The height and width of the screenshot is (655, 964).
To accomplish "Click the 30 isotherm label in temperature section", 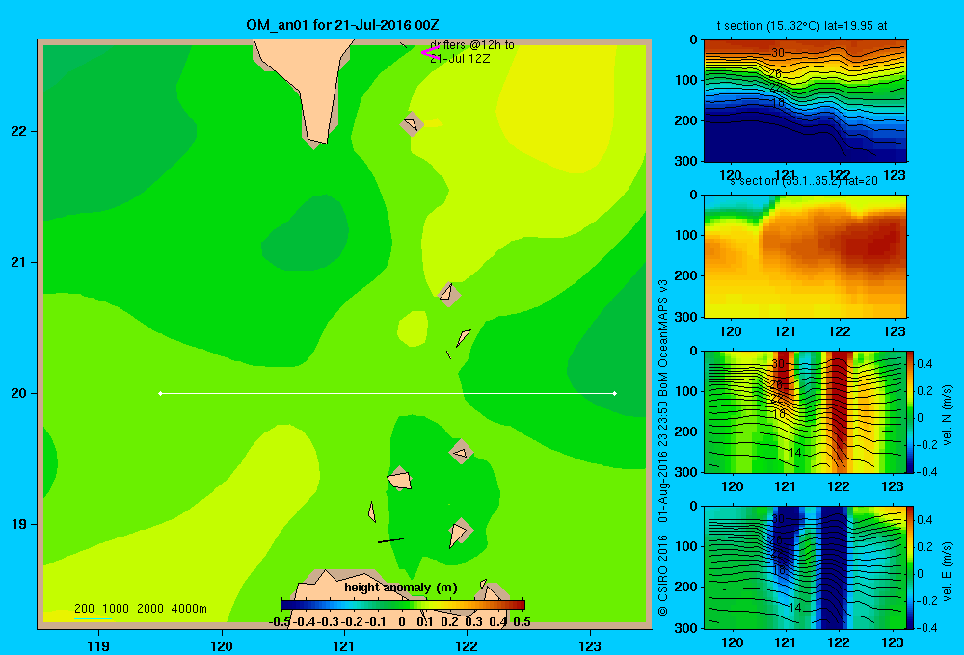I will [778, 53].
